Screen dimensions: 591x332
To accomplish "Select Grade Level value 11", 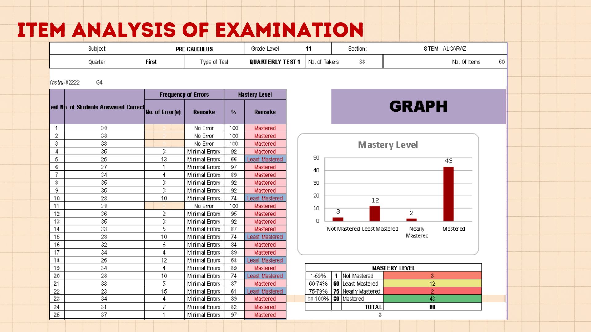I will click(308, 49).
